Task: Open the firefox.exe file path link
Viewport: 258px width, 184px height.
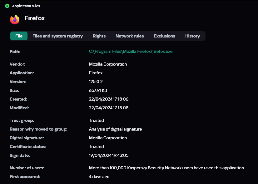Action: coord(131,52)
